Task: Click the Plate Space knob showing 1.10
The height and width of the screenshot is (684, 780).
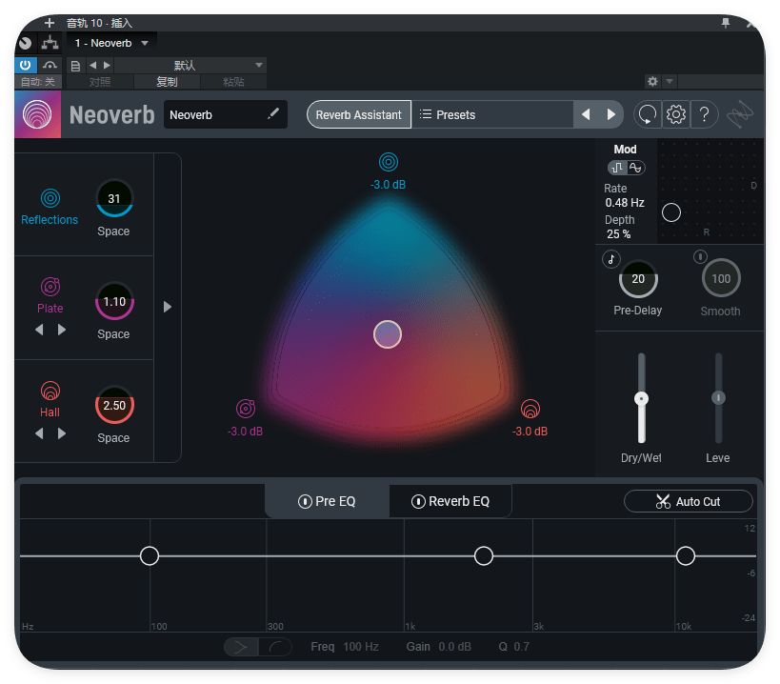Action: click(114, 301)
